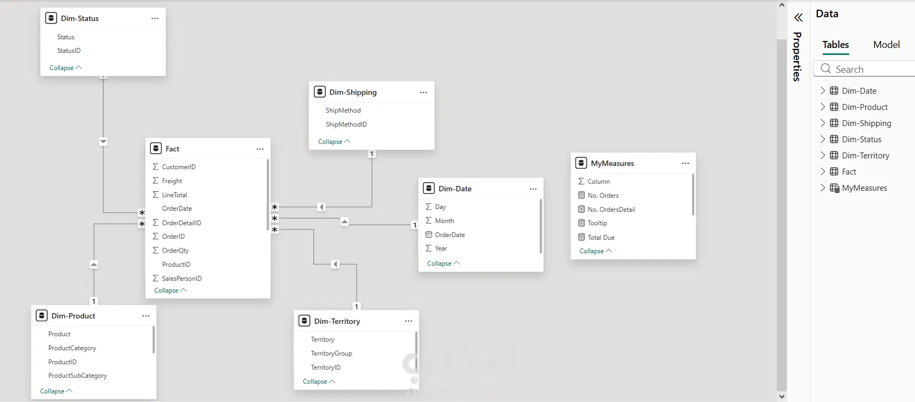
Task: Open the Fact table more options menu
Action: 260,149
